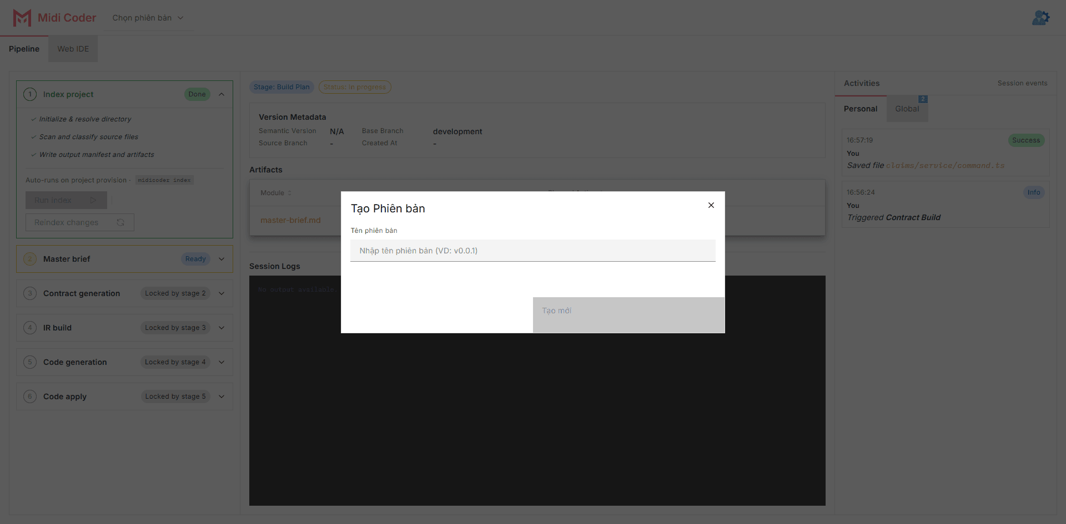Click the Reindex changes button
Screen dimensions: 1066x524
(79, 222)
